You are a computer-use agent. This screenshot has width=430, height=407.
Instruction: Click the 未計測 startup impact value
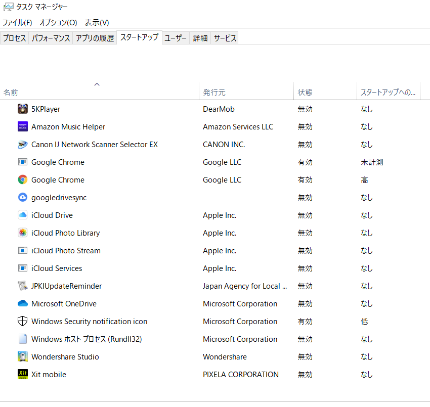372,162
